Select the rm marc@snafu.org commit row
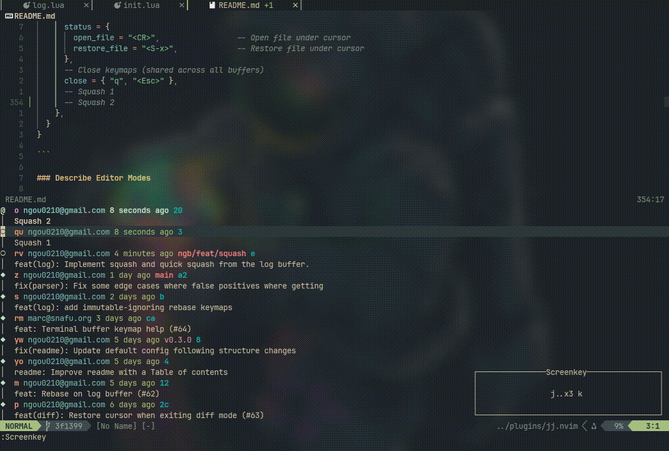 [x=334, y=318]
